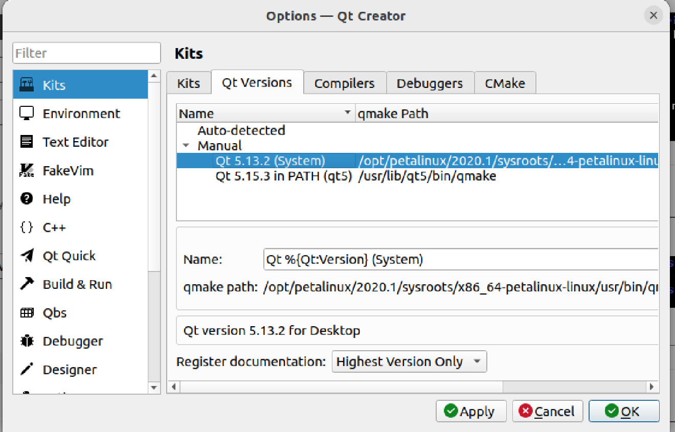Click the Name column sort arrow
The width and height of the screenshot is (675, 432).
pos(348,112)
